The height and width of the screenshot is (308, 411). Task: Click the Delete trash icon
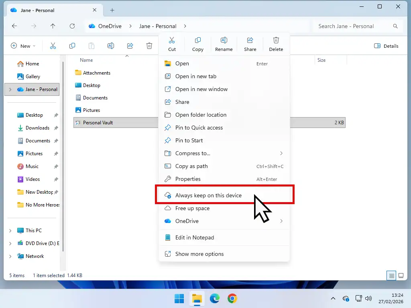tap(276, 43)
